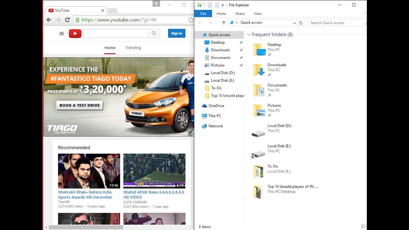
Task: Click the YouTube logo icon
Action: [x=75, y=33]
